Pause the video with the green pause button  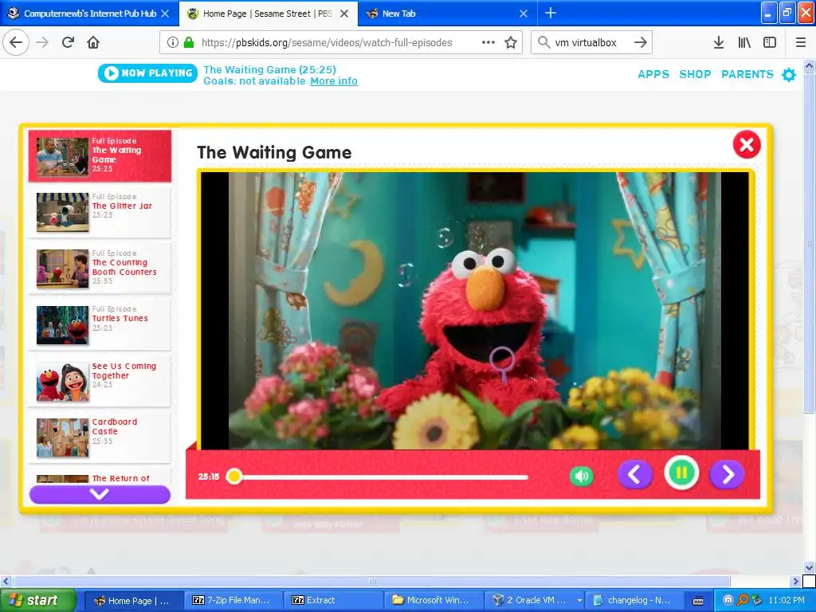click(681, 473)
